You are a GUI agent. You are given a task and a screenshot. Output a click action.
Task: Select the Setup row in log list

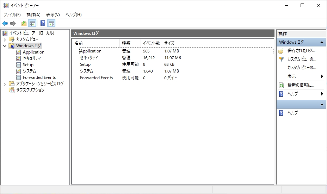coord(176,64)
